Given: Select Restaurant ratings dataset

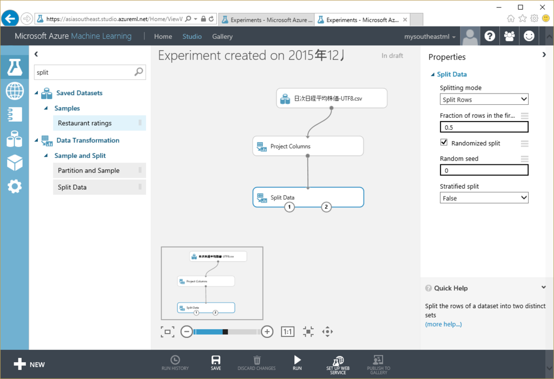Looking at the screenshot, I should pos(100,123).
